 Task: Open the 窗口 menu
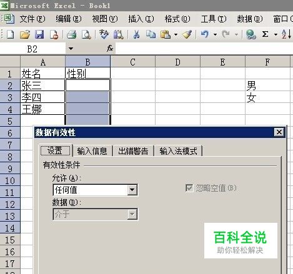click(283, 19)
